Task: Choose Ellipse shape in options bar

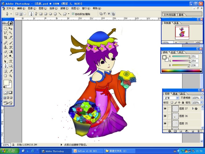Action: [50, 14]
